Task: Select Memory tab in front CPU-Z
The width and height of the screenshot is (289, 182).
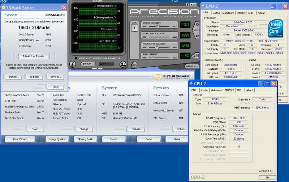Action: point(229,90)
